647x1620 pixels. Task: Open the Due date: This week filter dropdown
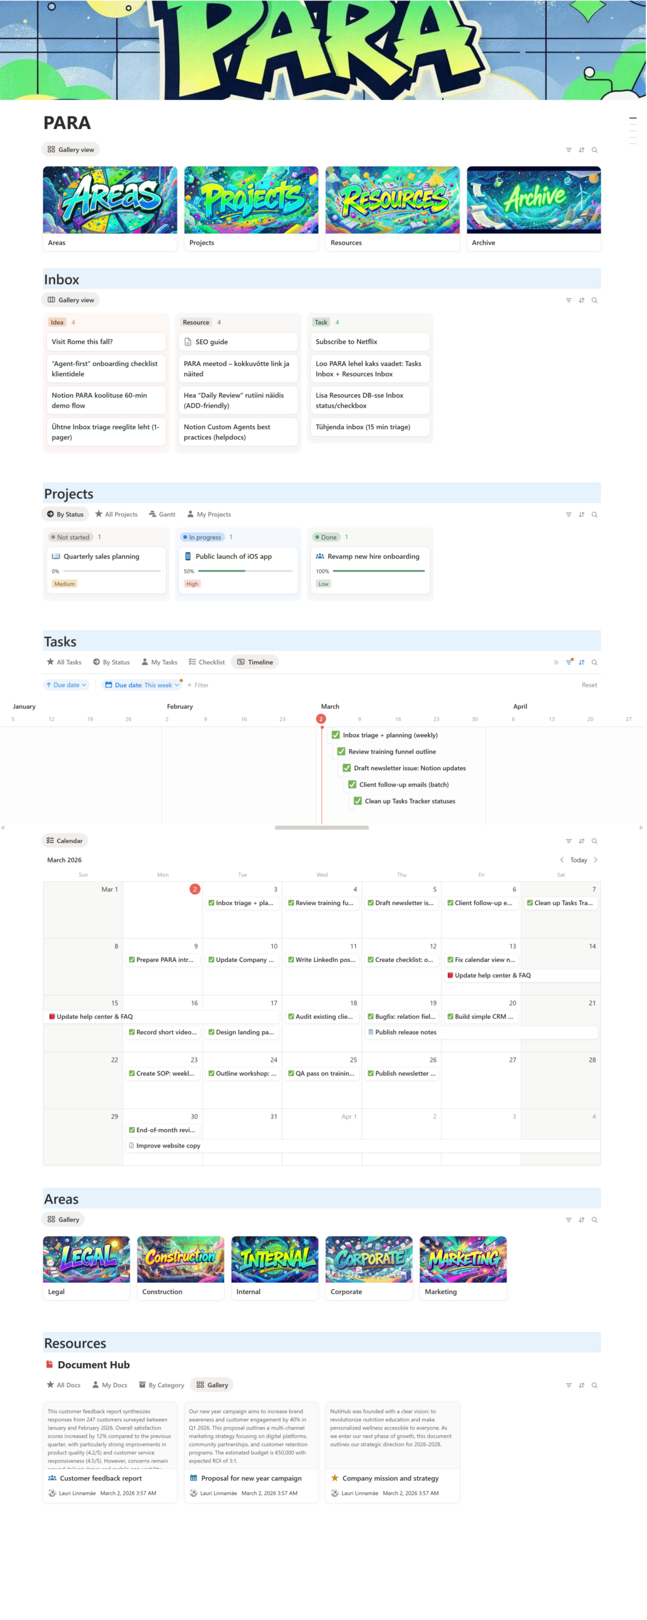142,685
